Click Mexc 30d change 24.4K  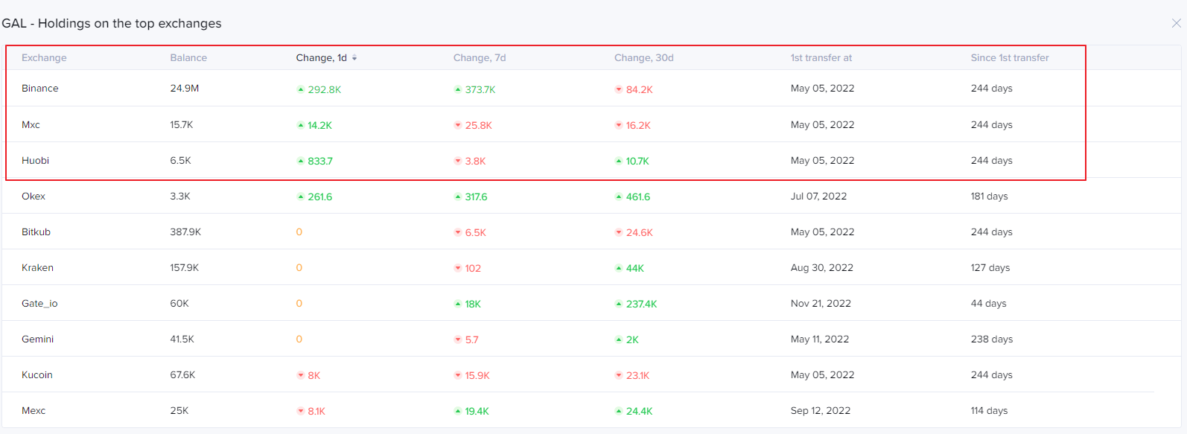coord(639,411)
